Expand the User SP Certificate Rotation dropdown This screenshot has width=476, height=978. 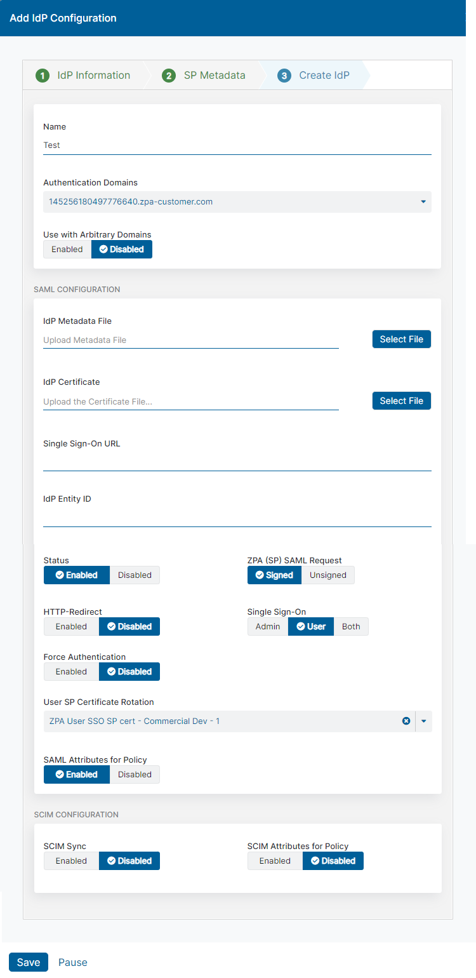pos(423,721)
